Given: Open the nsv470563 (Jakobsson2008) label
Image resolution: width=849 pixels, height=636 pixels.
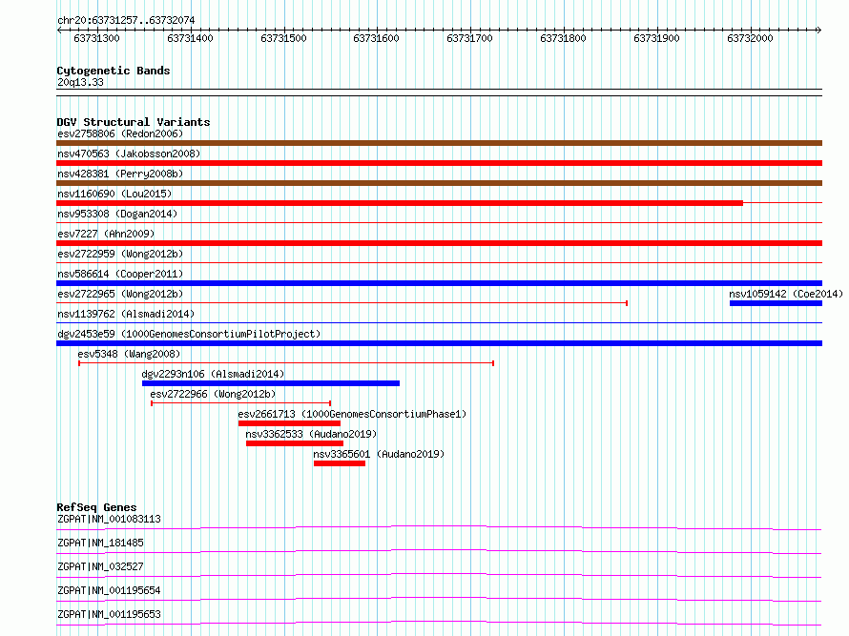Looking at the screenshot, I should (129, 154).
